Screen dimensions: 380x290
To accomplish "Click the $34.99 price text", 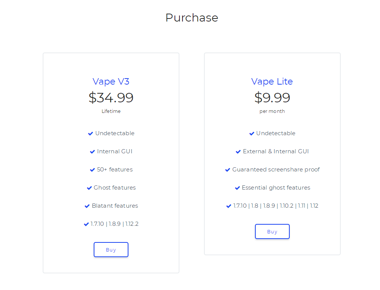I will tap(111, 98).
